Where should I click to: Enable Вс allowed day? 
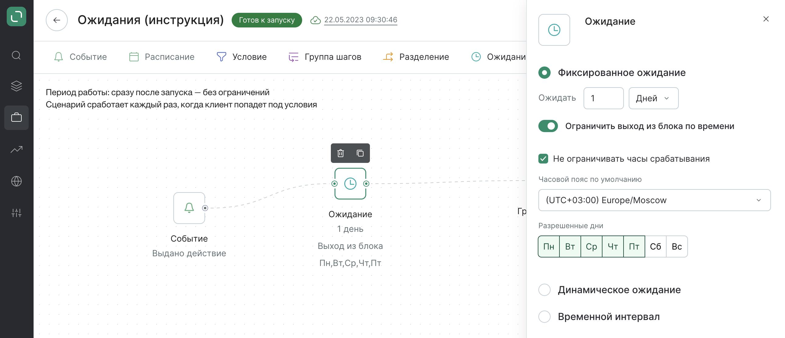click(677, 246)
